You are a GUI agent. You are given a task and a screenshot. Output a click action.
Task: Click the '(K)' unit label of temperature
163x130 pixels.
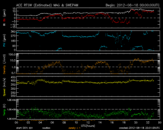[4, 106]
